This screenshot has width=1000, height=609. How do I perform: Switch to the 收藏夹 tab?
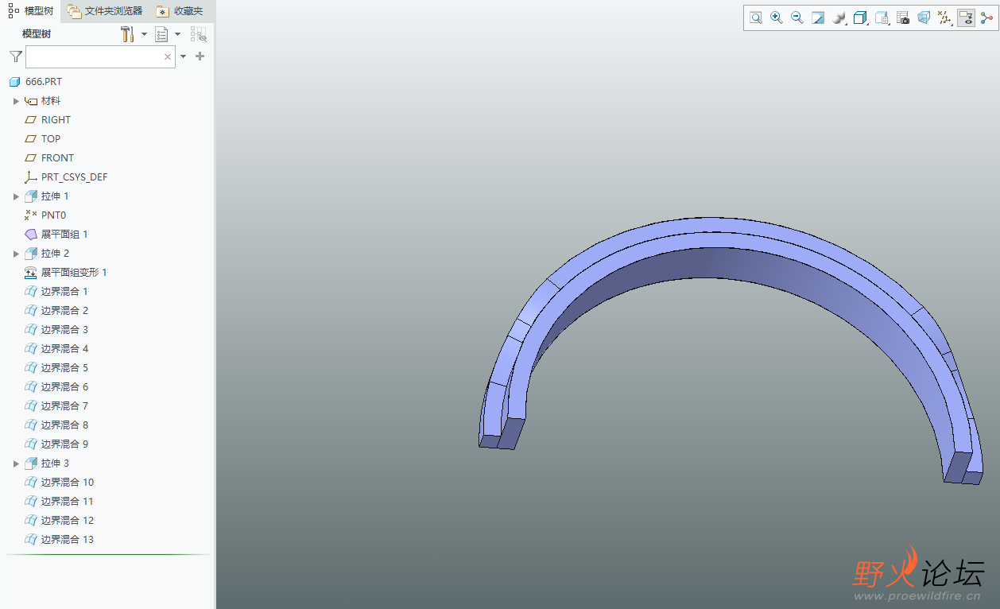(x=180, y=11)
